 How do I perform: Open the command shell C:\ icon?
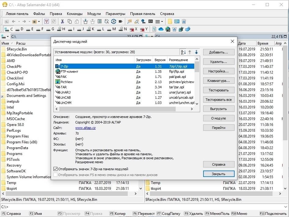(x=151, y=21)
